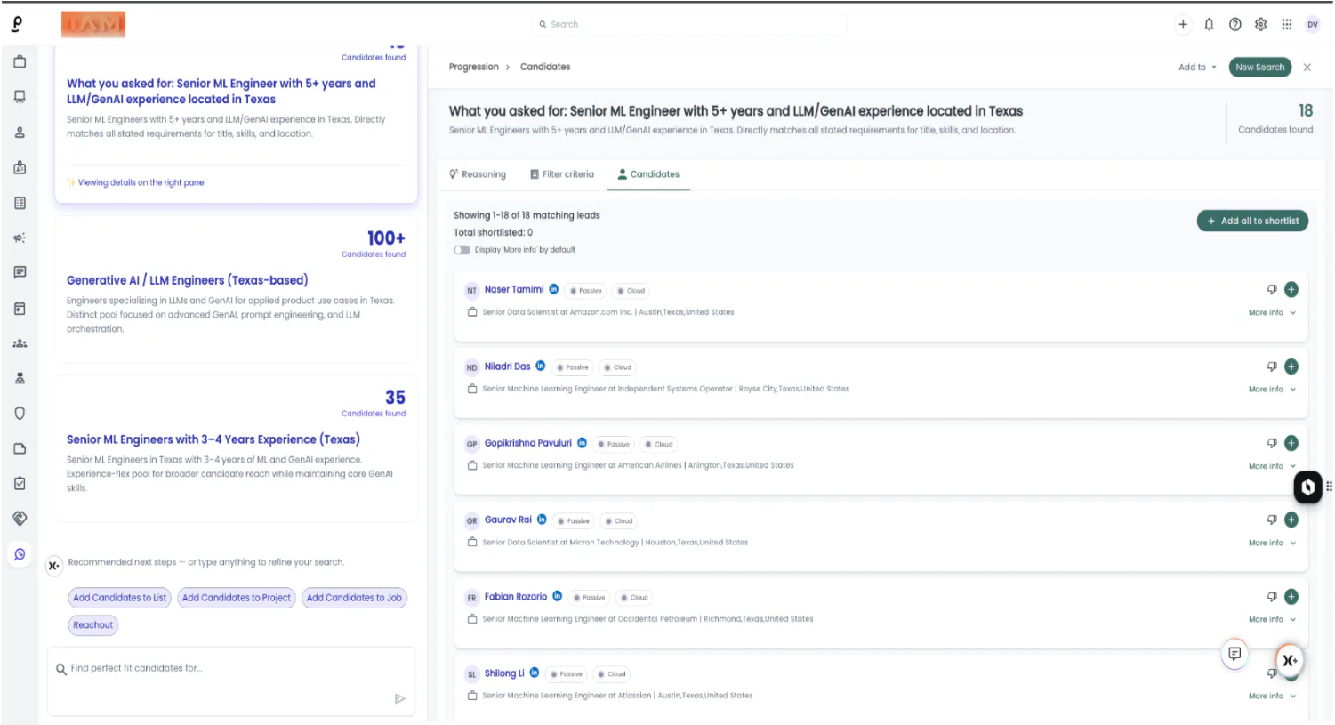Click the floating X+ assistant button
Screen dimensions: 1335x725
point(1289,660)
